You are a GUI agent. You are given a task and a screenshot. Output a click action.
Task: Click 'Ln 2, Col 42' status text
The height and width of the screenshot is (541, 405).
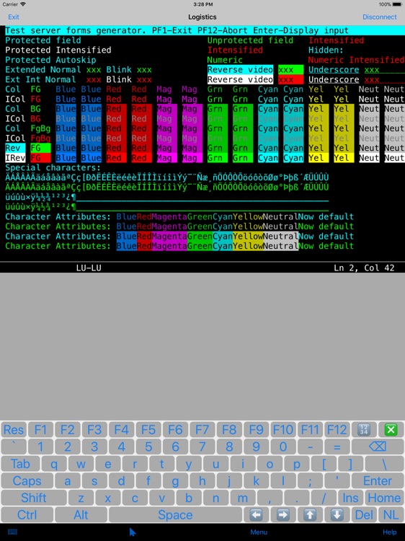click(x=364, y=268)
